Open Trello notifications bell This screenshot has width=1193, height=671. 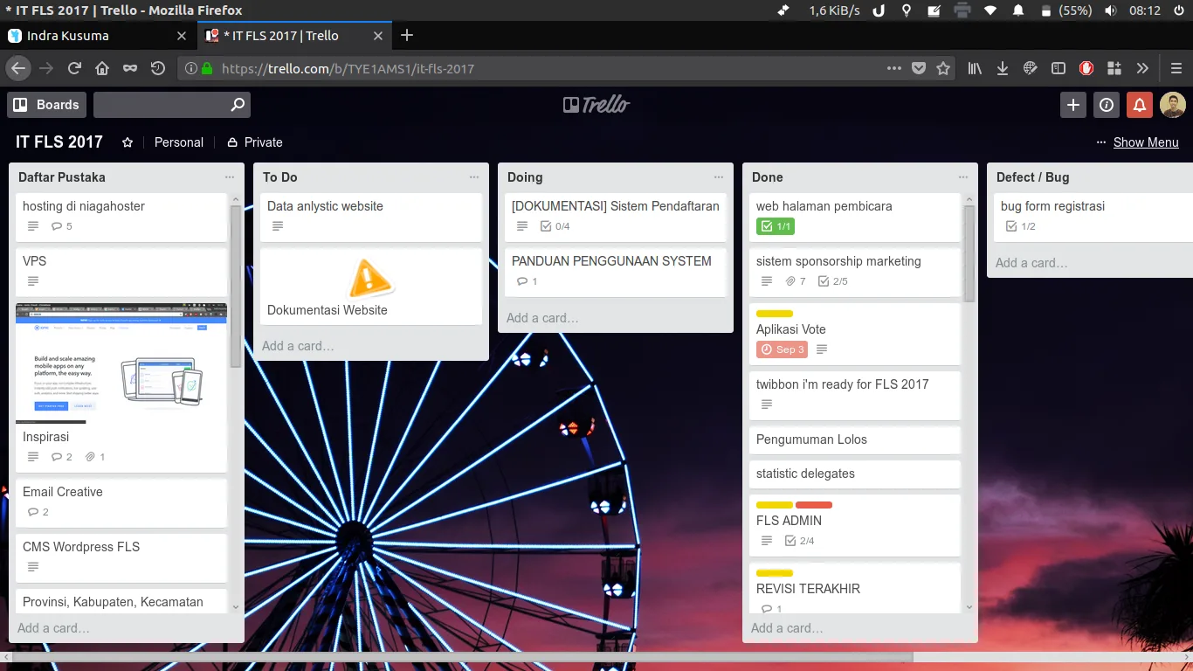tap(1140, 105)
